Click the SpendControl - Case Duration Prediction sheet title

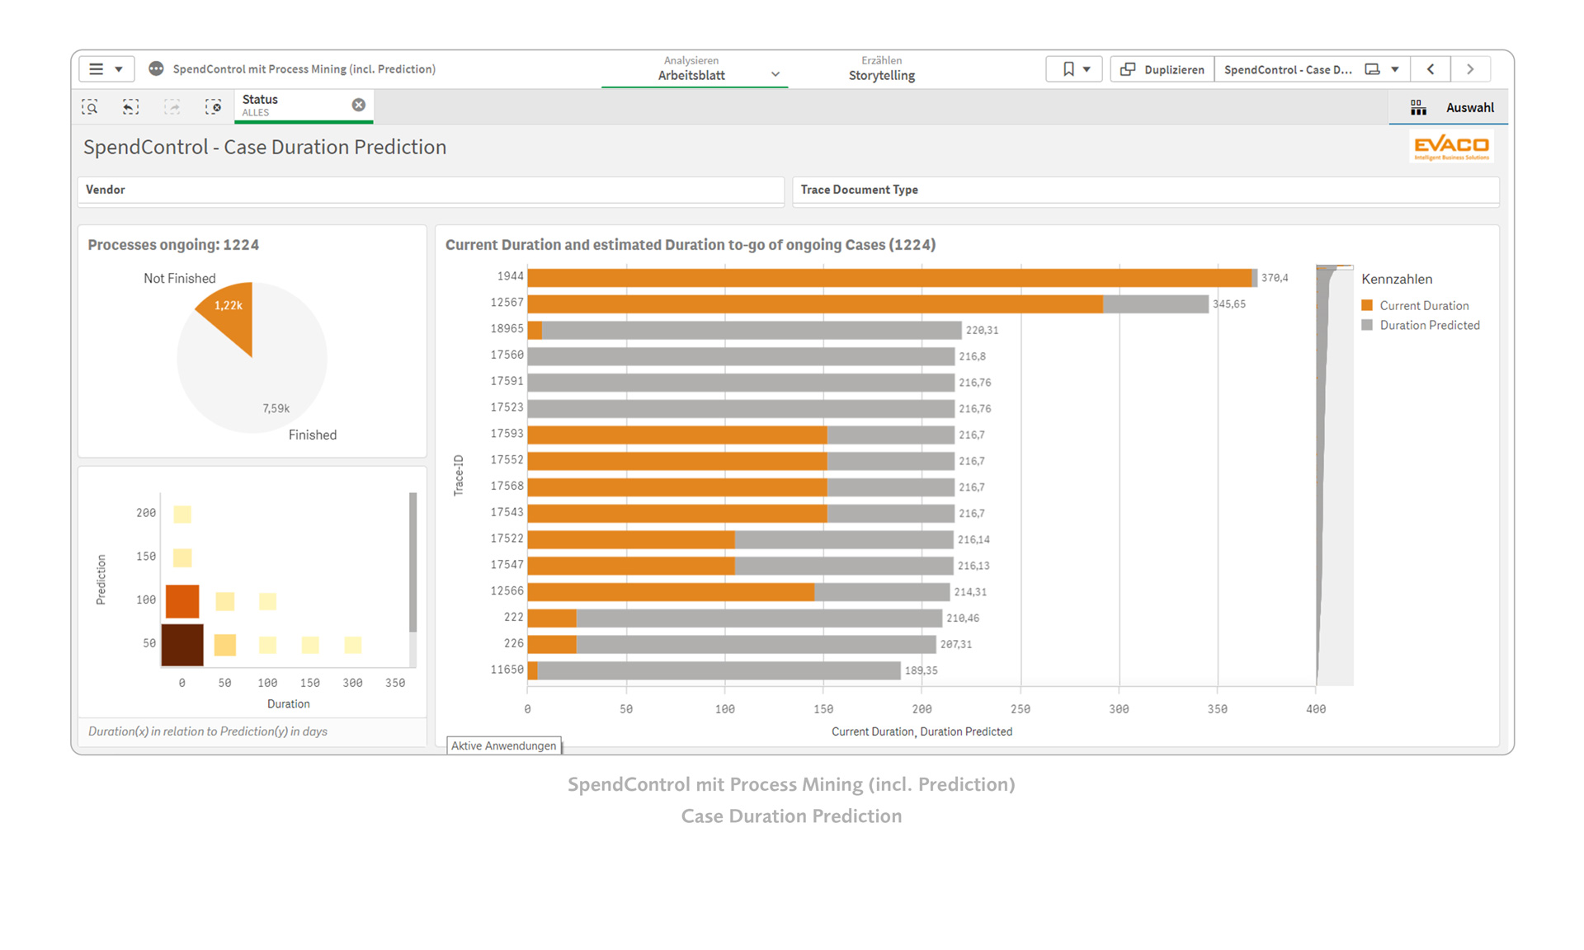click(265, 147)
